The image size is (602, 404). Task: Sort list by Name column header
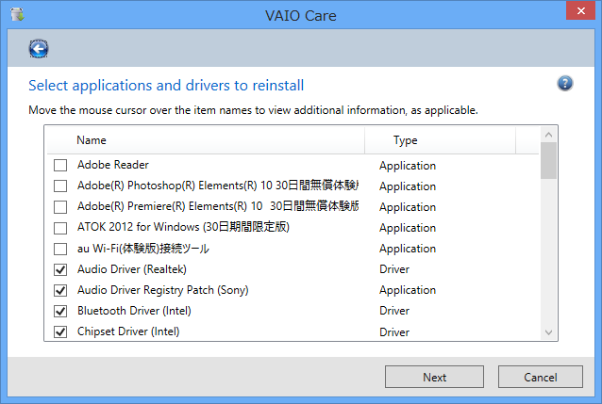206,140
